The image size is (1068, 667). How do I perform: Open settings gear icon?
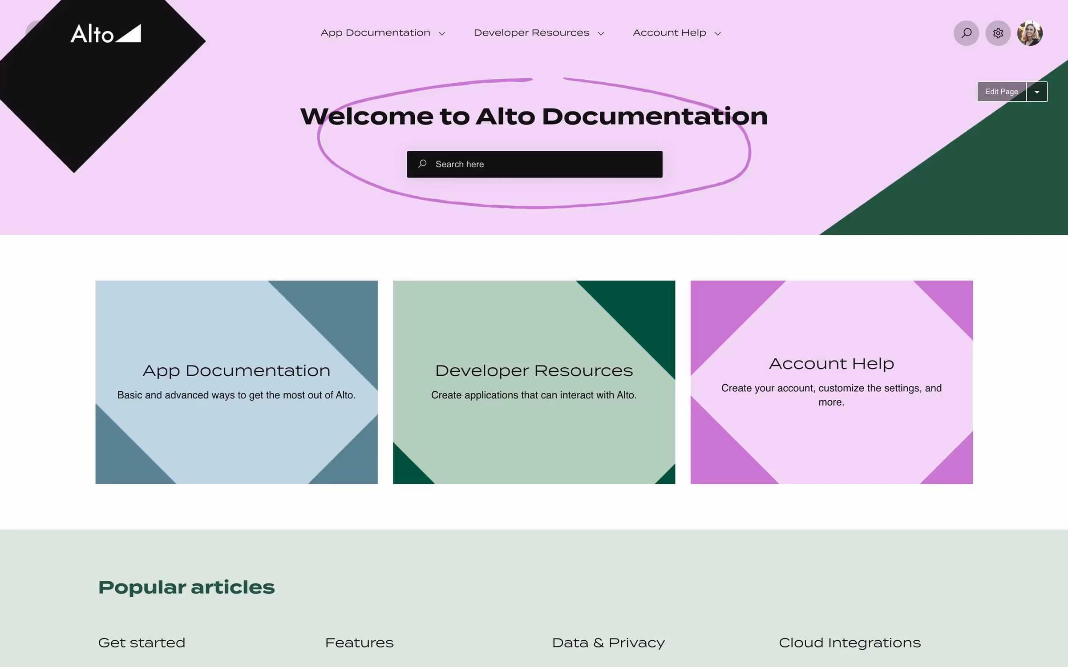998,33
